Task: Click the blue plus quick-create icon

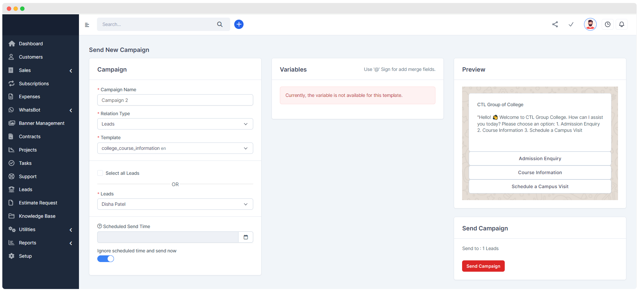Action: coord(239,24)
